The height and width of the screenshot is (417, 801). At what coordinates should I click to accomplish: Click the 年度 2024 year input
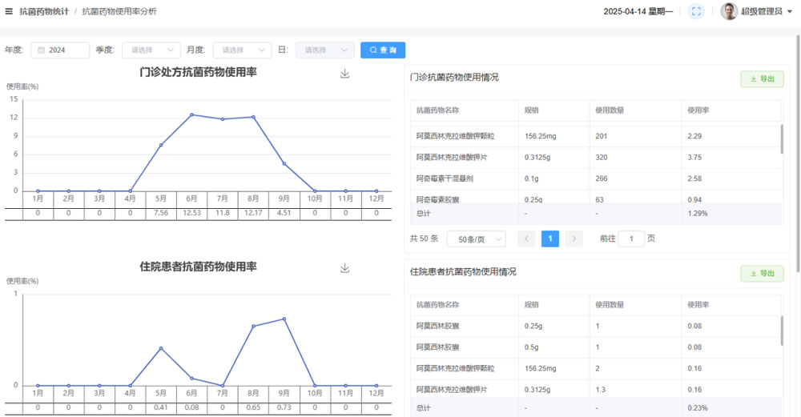pos(60,50)
